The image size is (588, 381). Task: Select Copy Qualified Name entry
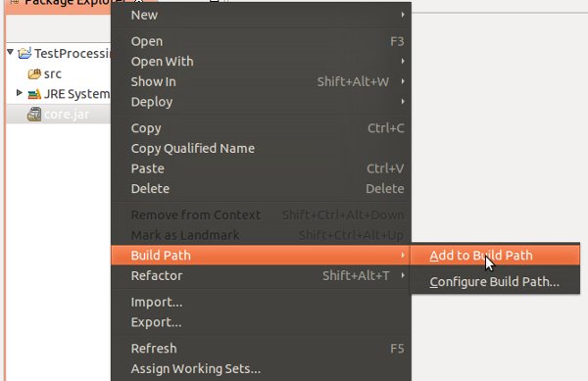(x=261, y=148)
